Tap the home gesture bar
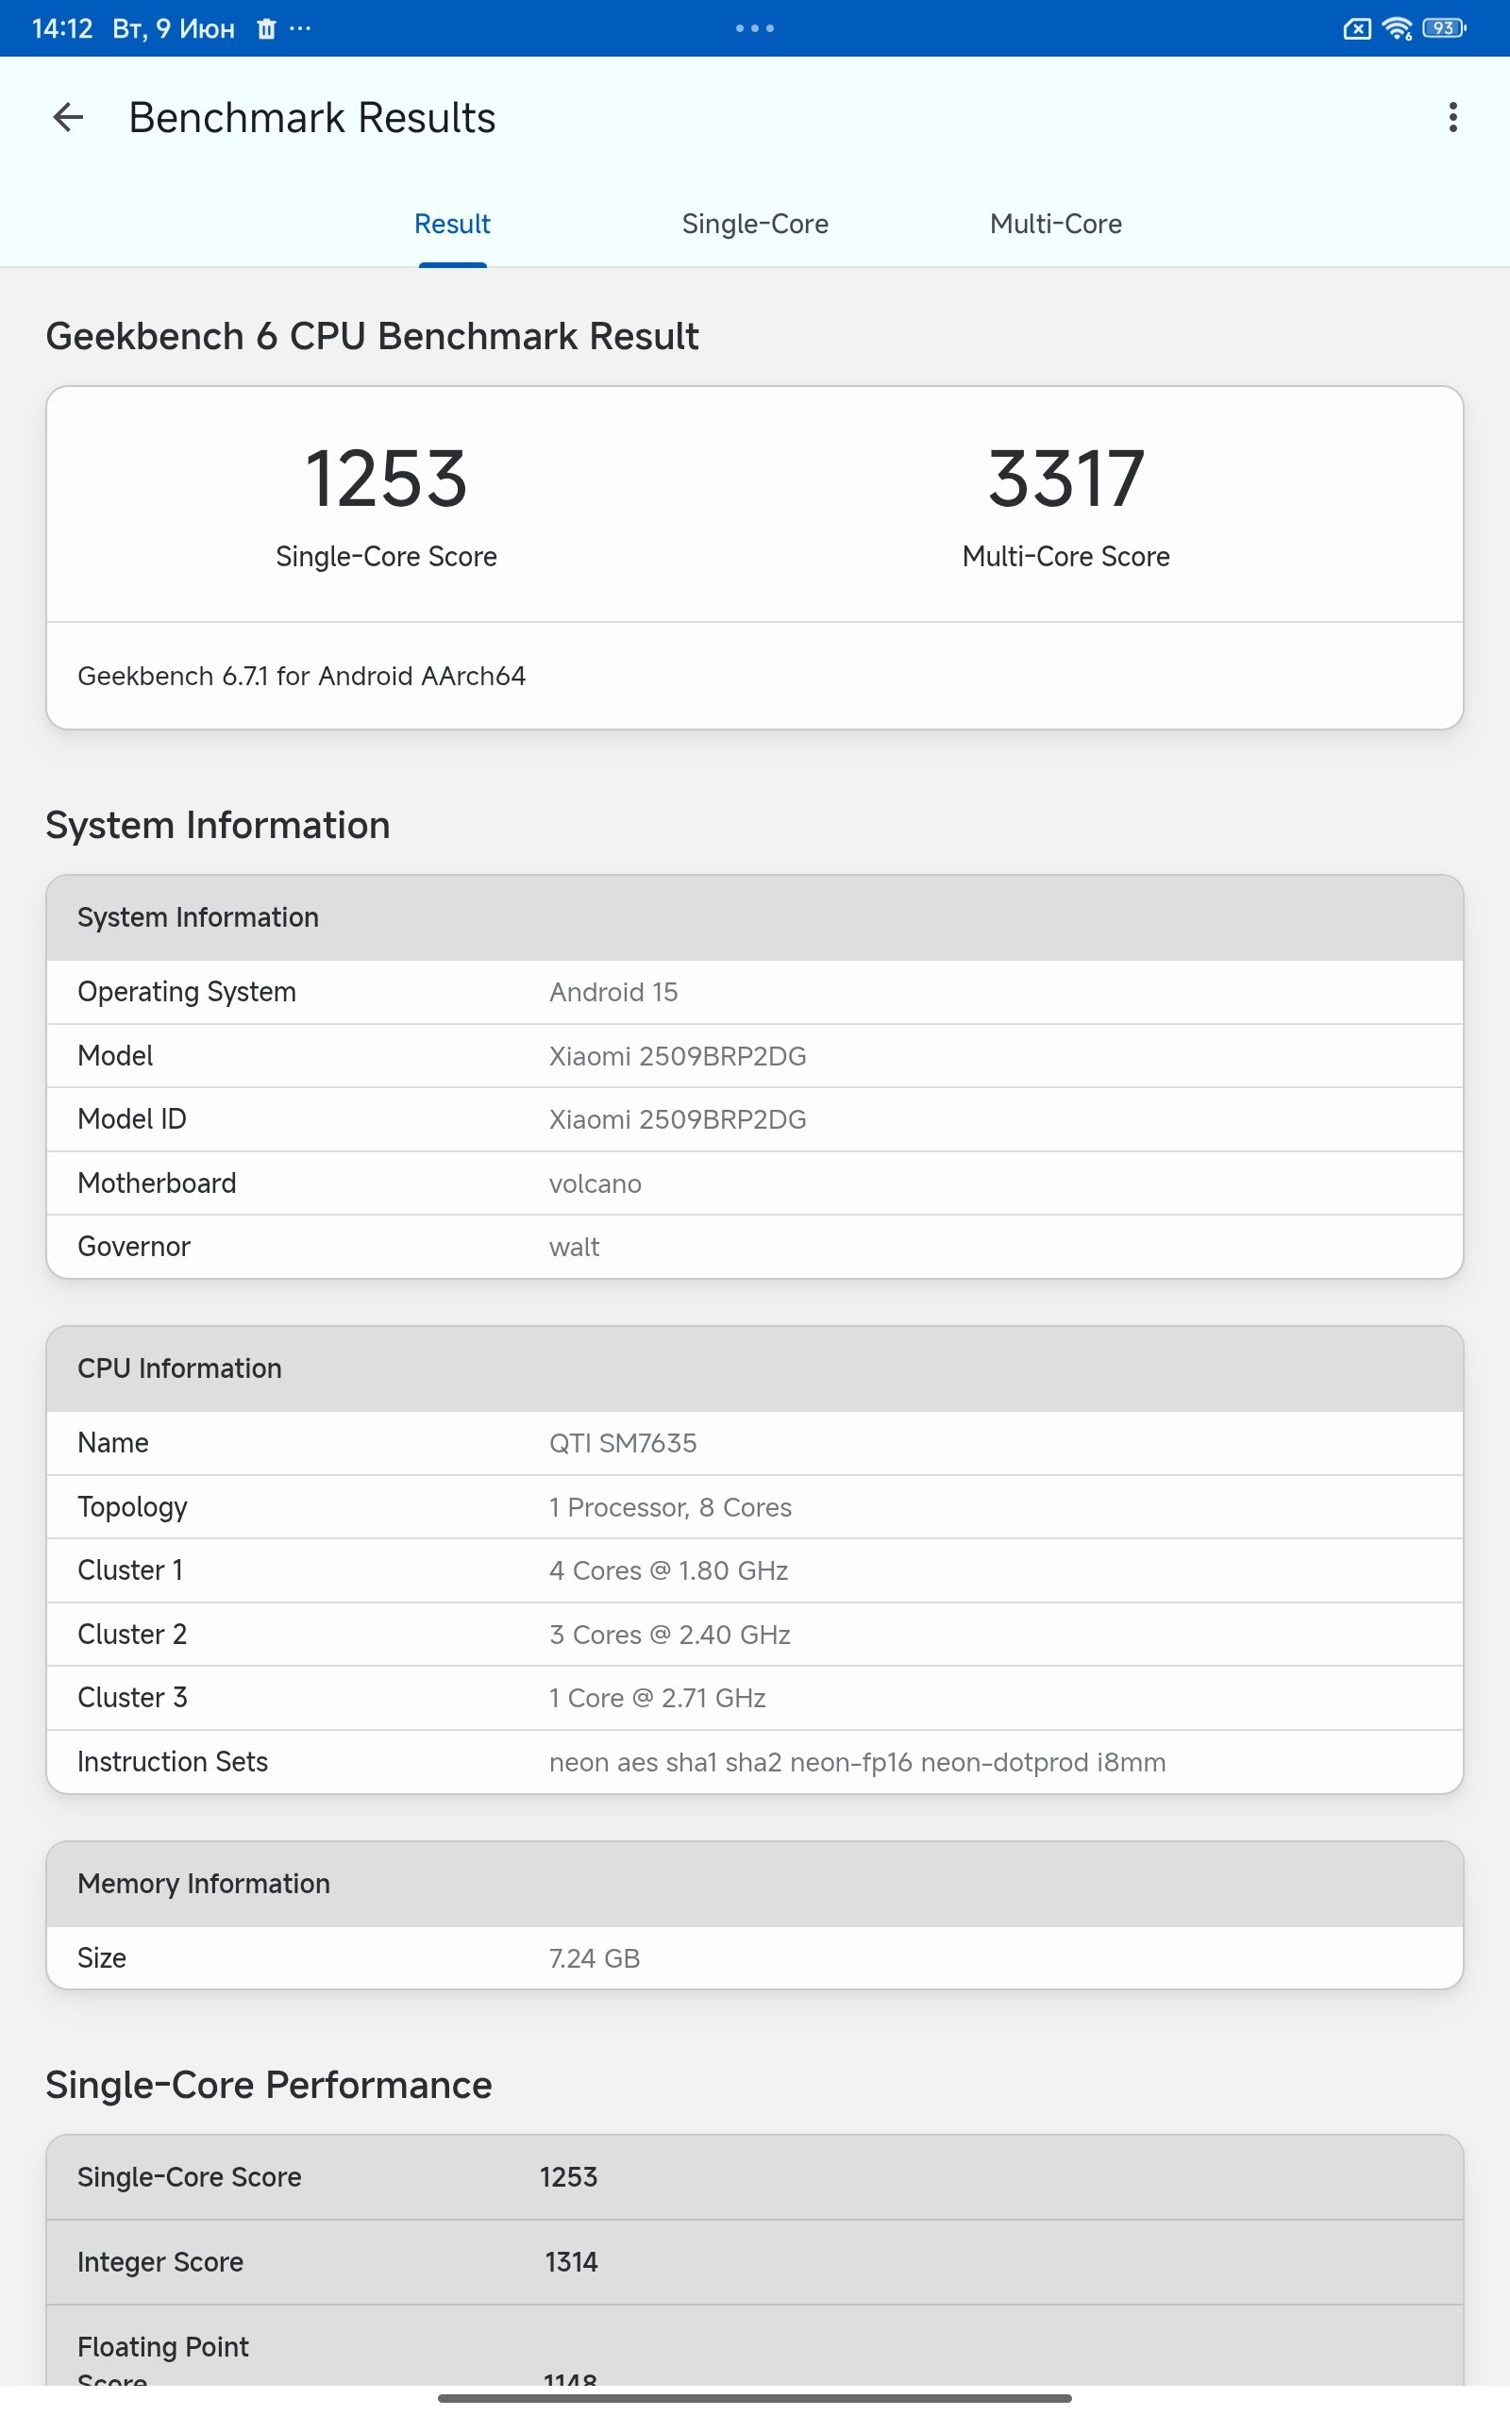Image resolution: width=1510 pixels, height=2416 pixels. tap(755, 2397)
